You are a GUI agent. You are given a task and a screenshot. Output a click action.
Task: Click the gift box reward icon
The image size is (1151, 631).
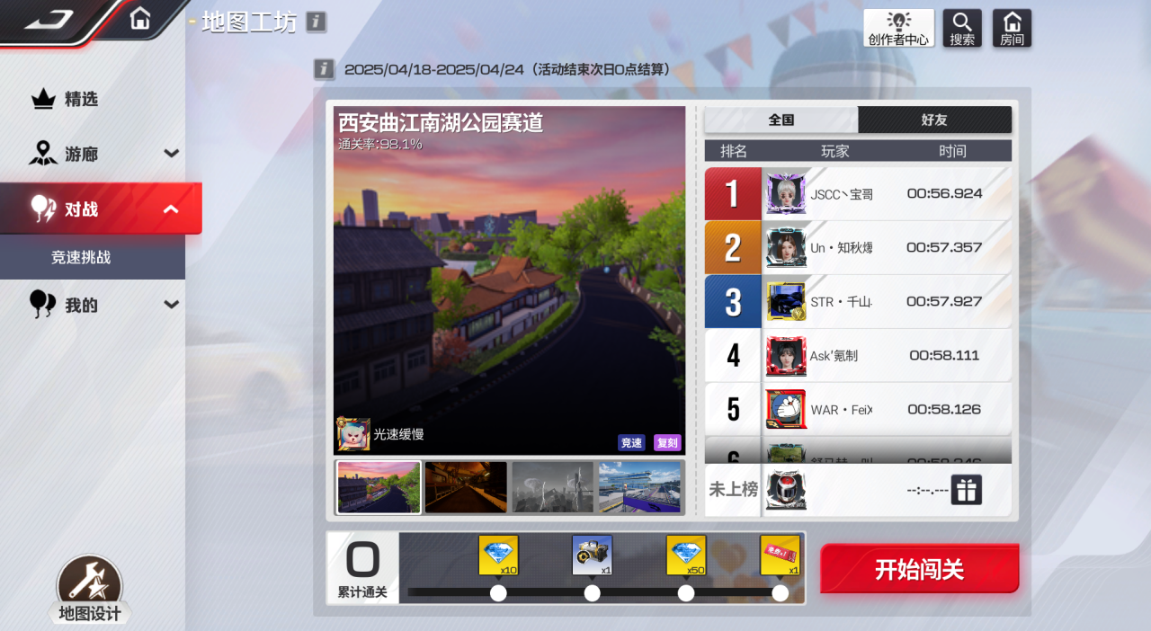point(966,490)
